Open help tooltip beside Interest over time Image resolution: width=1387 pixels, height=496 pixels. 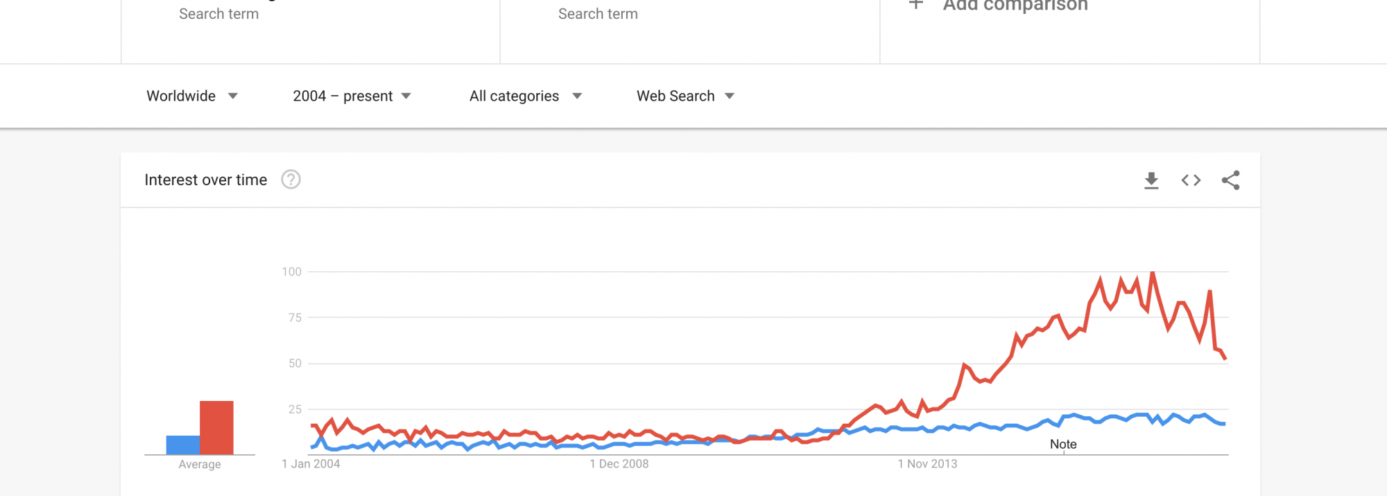[x=291, y=180]
